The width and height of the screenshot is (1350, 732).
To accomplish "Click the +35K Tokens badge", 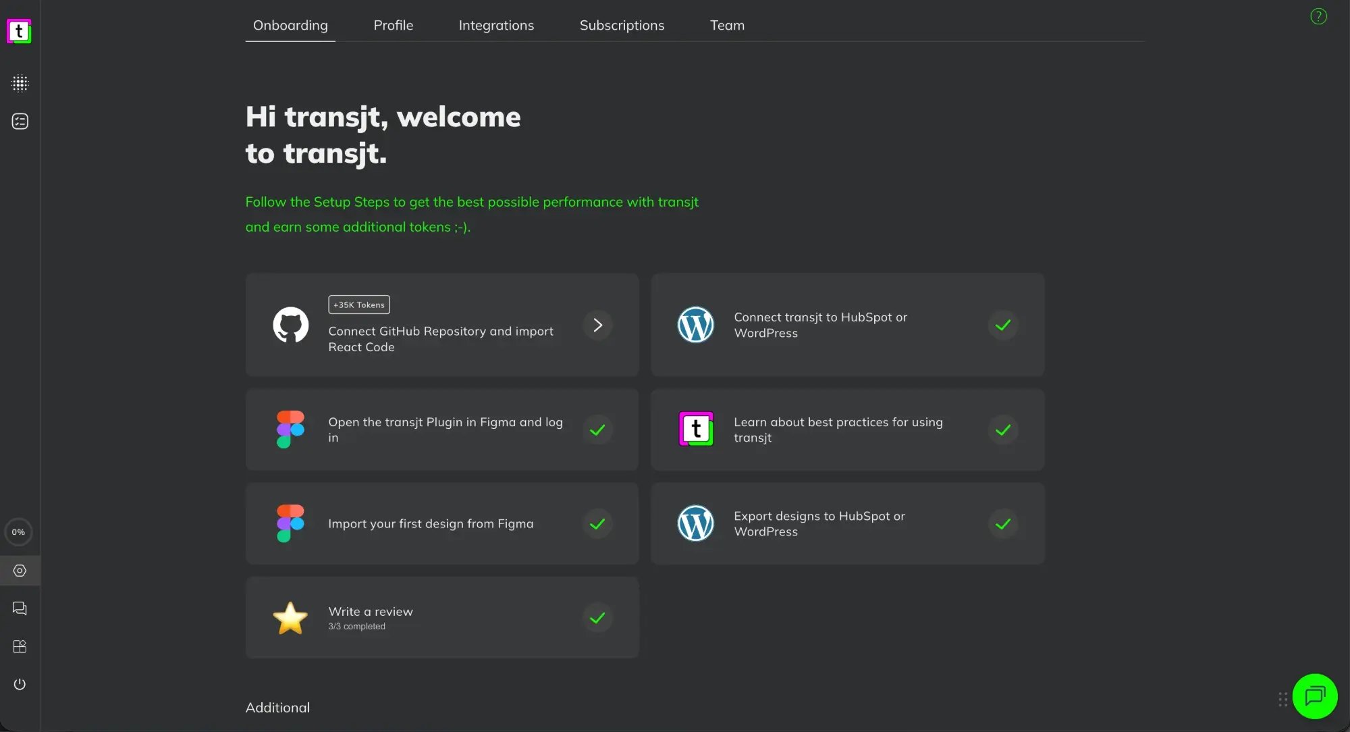I will click(359, 305).
